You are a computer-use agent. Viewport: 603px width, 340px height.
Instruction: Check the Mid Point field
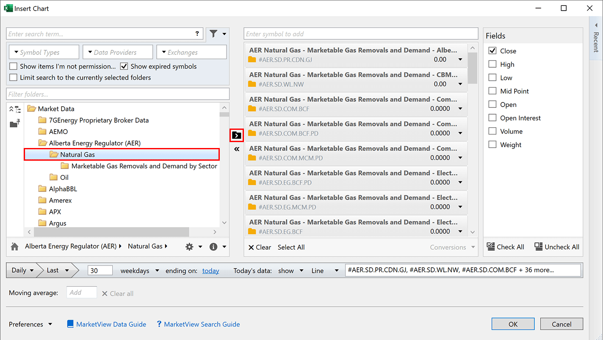(492, 91)
